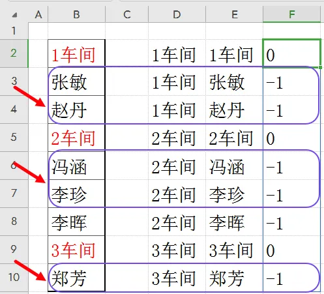
Task: Click cell D4 containing '1车间'
Action: tap(177, 110)
